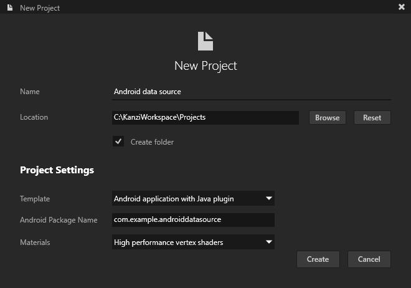Click the Create button
Screen dimensions: 411x288
point(318,259)
